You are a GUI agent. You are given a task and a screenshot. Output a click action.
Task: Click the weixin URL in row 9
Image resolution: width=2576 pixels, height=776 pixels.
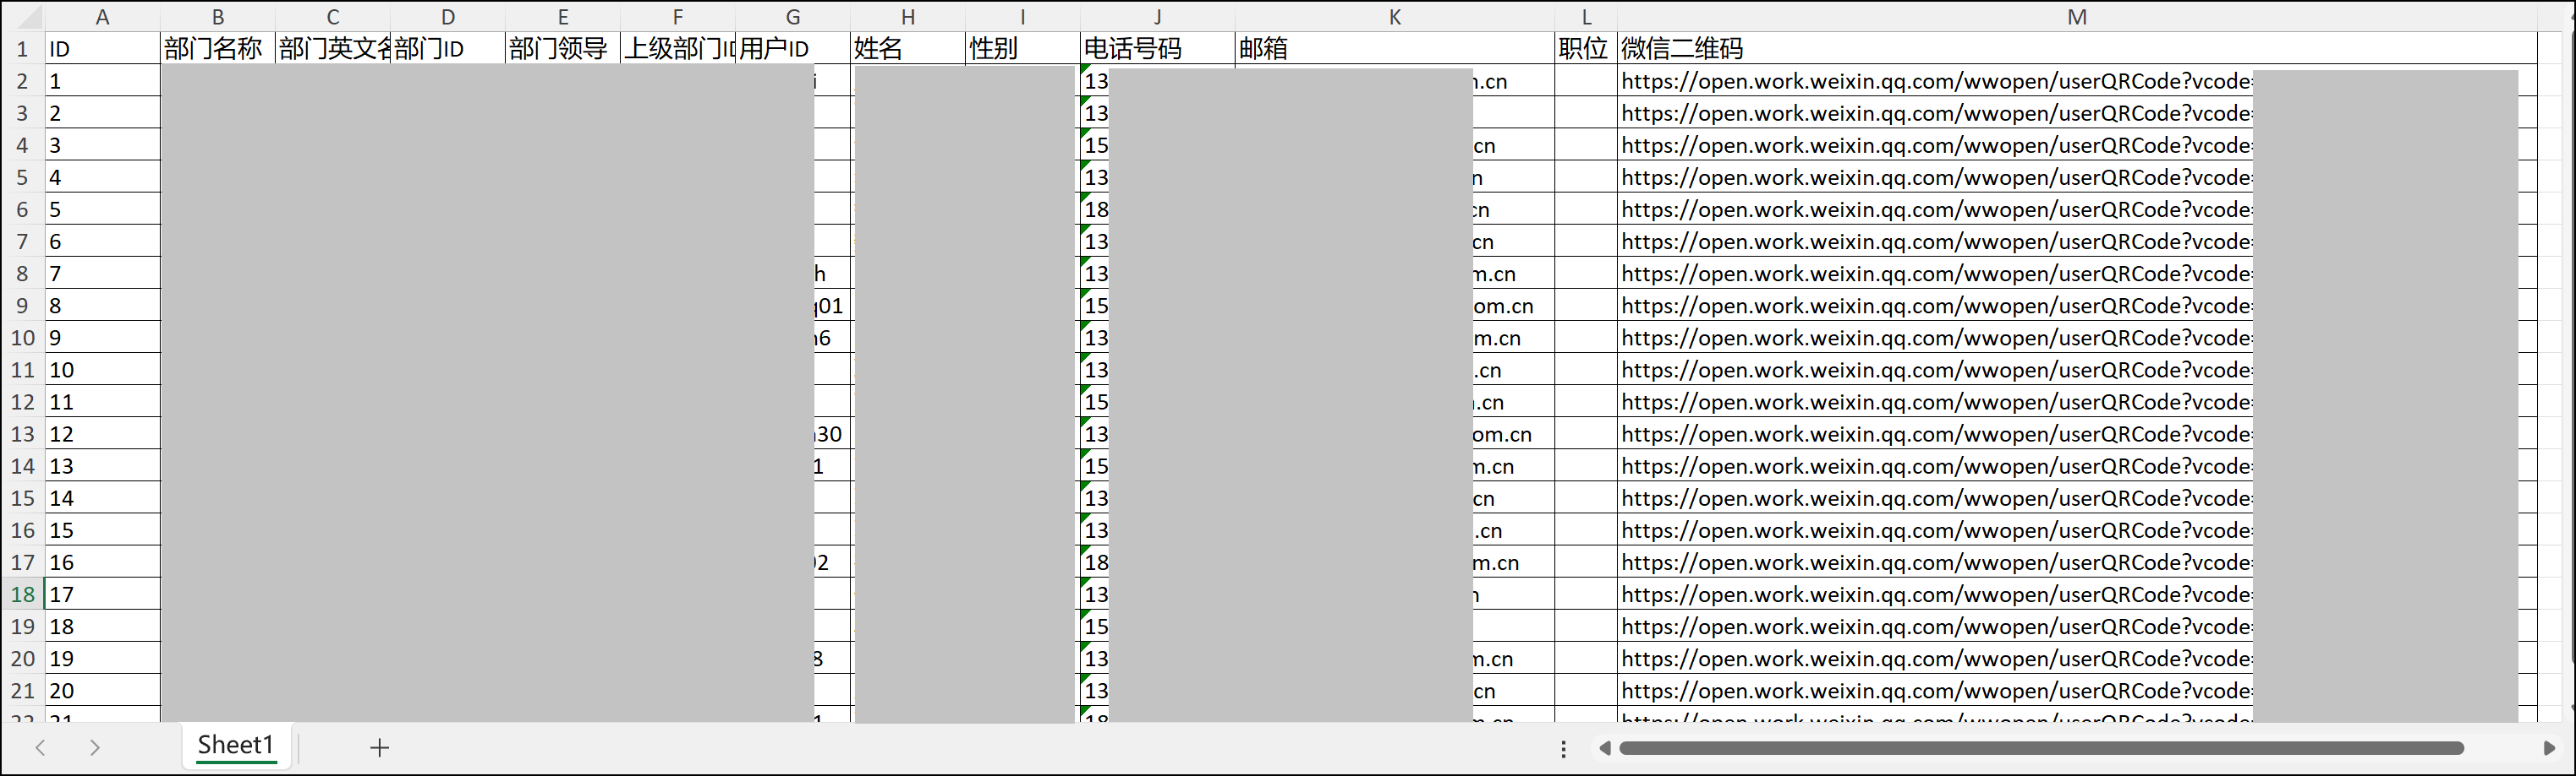click(x=1936, y=306)
